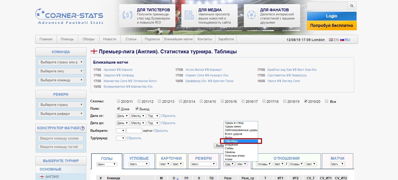This screenshot has height=180, width=398.
Task: Click the CORNER-STATS logo
Action: pyautogui.click(x=69, y=16)
